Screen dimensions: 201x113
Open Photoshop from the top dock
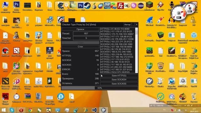[80, 6]
